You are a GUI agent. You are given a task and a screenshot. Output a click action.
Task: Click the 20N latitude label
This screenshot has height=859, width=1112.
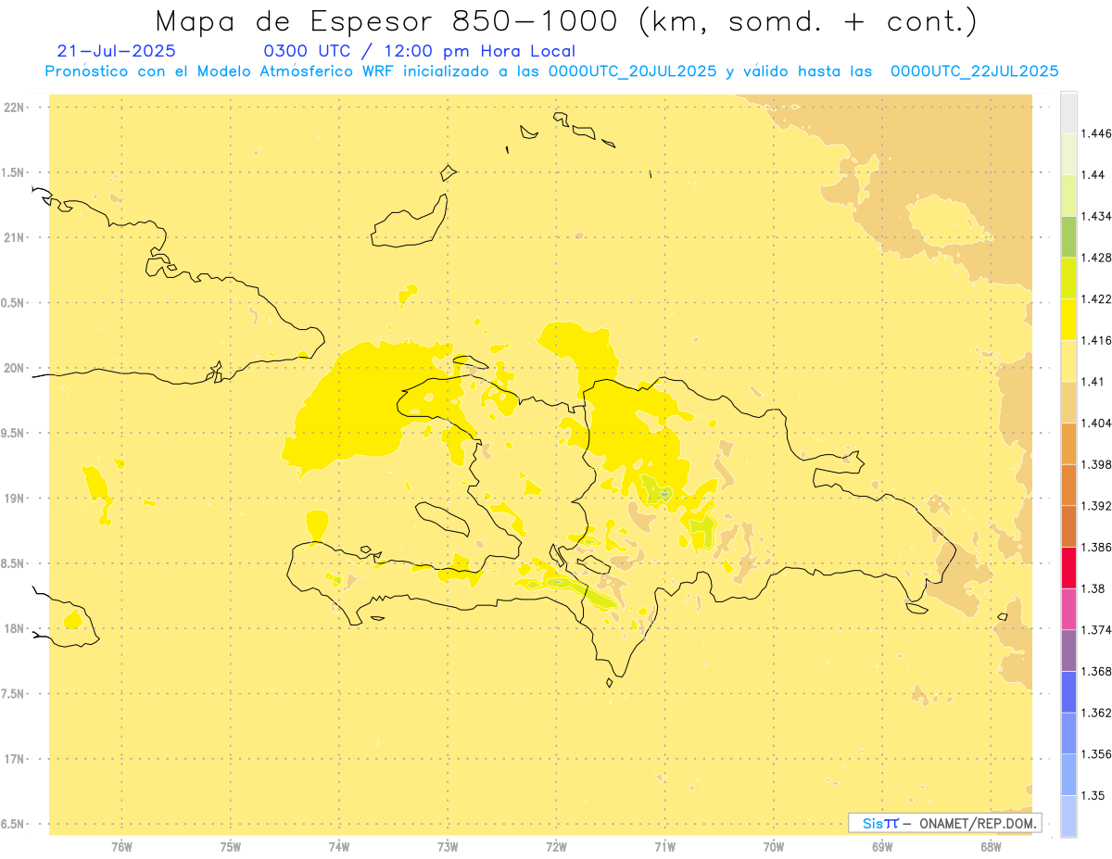14,368
